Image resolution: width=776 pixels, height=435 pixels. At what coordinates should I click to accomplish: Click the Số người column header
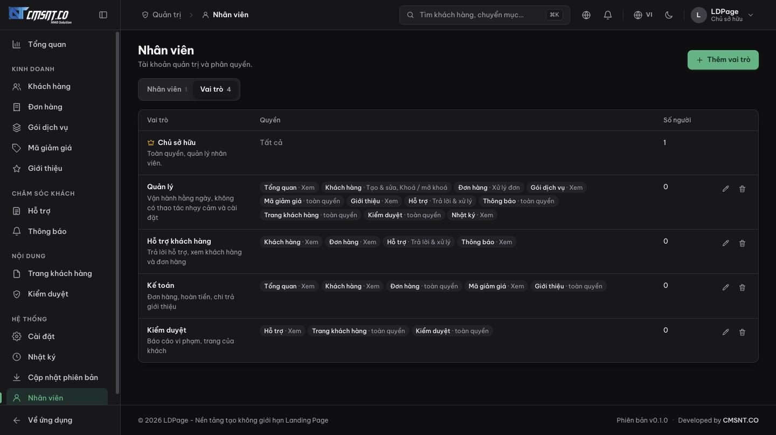pos(677,120)
